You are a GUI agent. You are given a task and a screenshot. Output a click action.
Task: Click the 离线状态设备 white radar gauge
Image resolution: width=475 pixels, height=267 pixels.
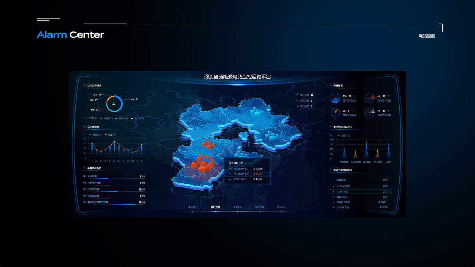coord(370,112)
